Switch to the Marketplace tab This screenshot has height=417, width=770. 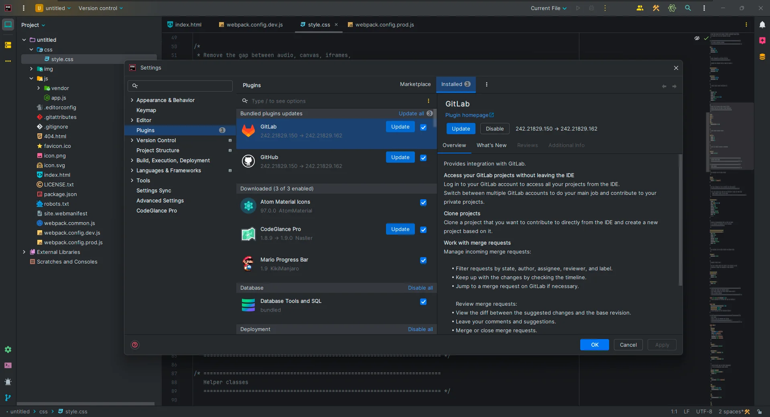(415, 84)
